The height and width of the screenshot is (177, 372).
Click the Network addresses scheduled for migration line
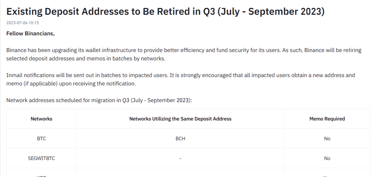(99, 100)
